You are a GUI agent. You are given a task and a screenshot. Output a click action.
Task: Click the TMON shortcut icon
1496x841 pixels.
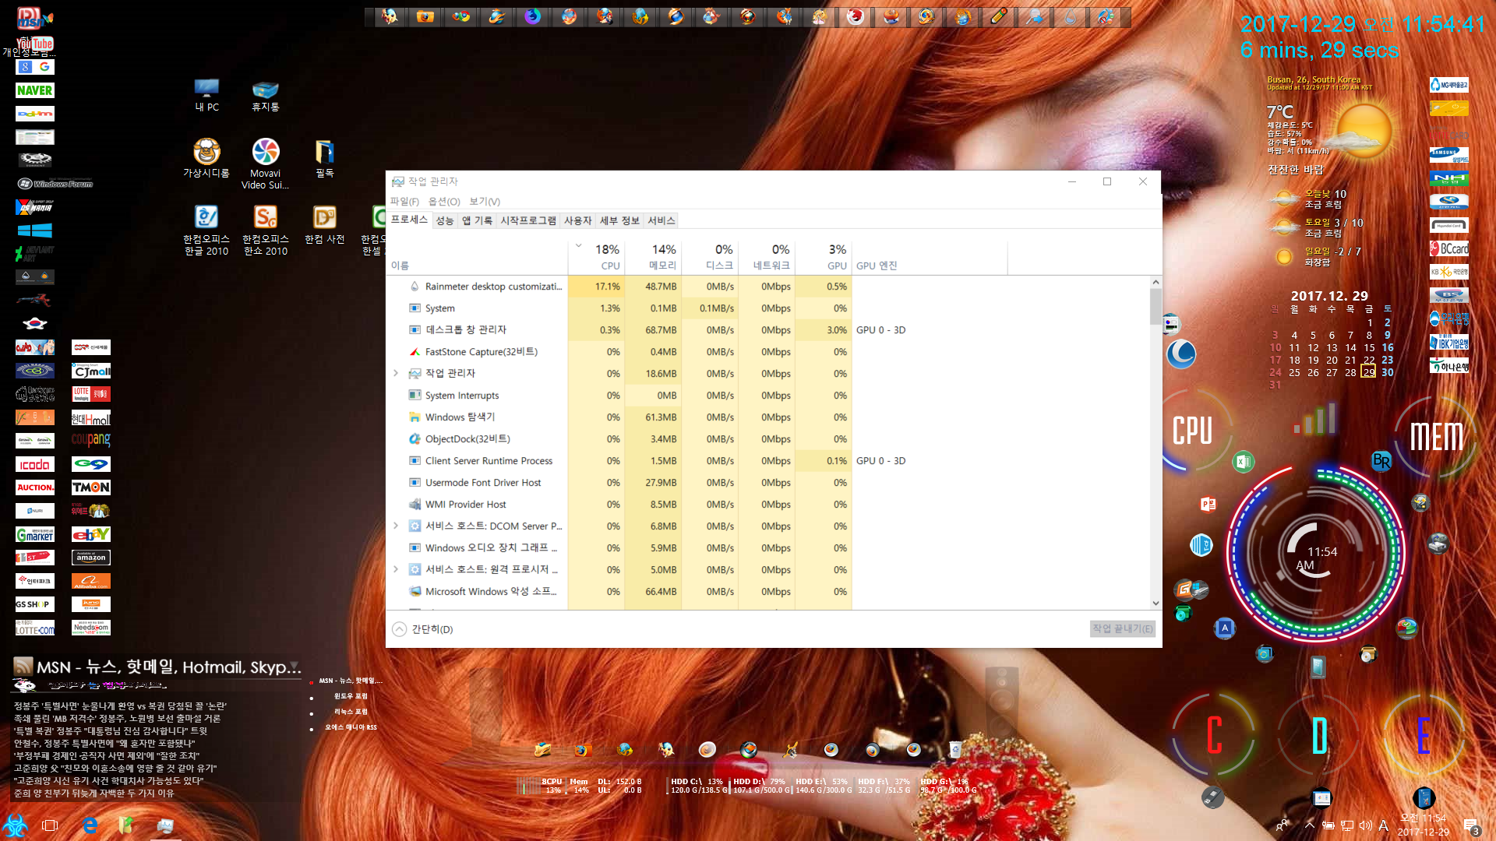click(91, 487)
